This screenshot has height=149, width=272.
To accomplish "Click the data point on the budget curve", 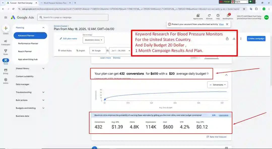I will pyautogui.click(x=105, y=99).
